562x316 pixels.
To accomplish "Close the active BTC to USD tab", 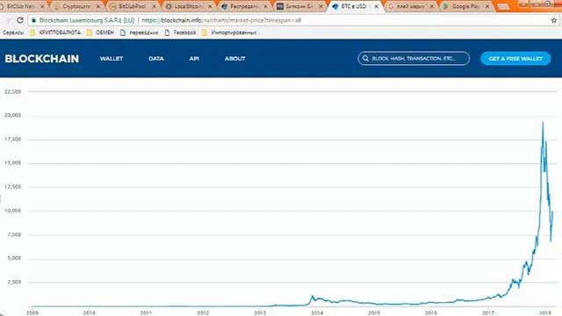I will tap(377, 6).
